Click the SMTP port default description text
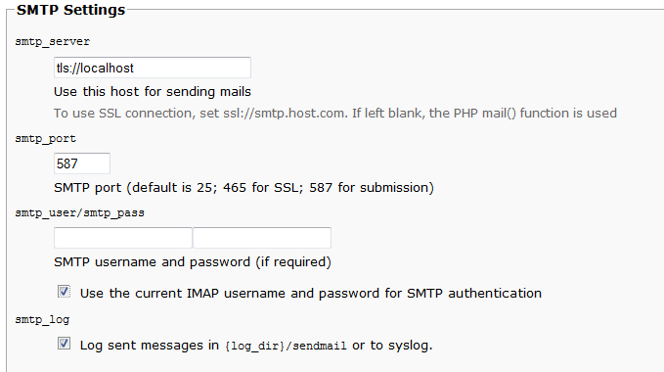 coord(243,188)
